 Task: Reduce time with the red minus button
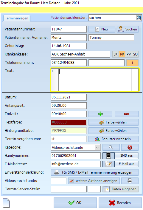click(127, 114)
